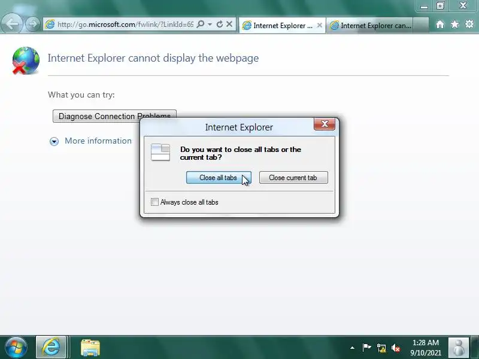Open Action Center flag icon
479x359 pixels.
click(x=366, y=348)
